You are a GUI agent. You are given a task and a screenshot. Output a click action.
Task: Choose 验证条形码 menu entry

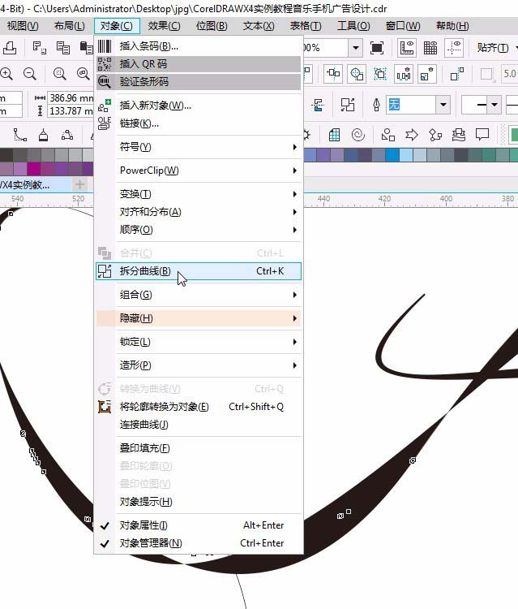198,81
